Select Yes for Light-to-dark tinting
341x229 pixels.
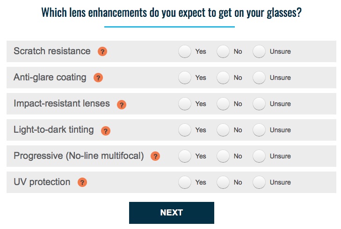(x=185, y=130)
